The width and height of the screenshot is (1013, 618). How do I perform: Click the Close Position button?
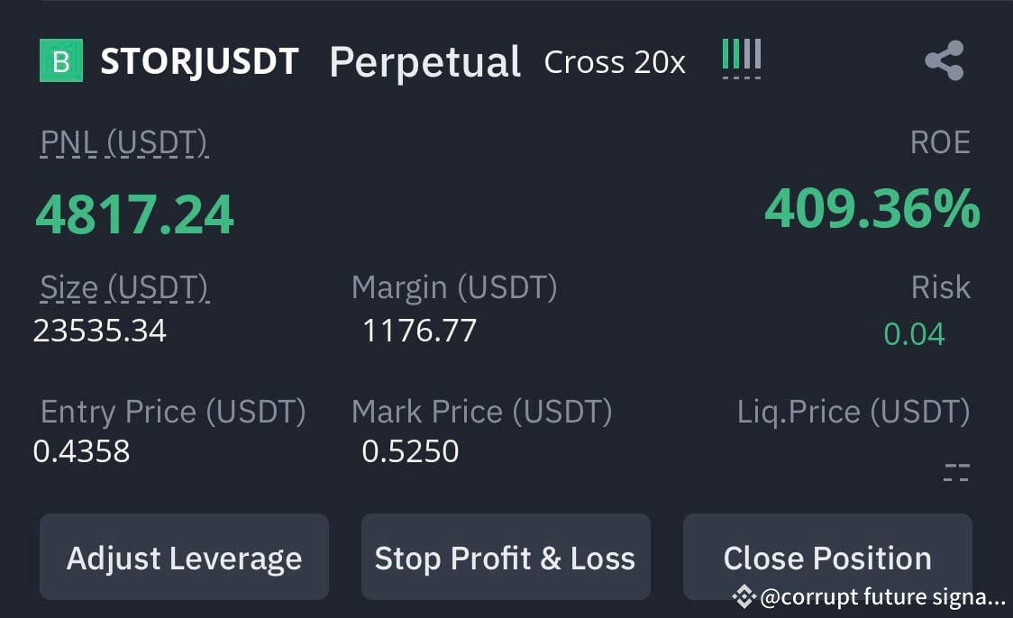tap(827, 557)
